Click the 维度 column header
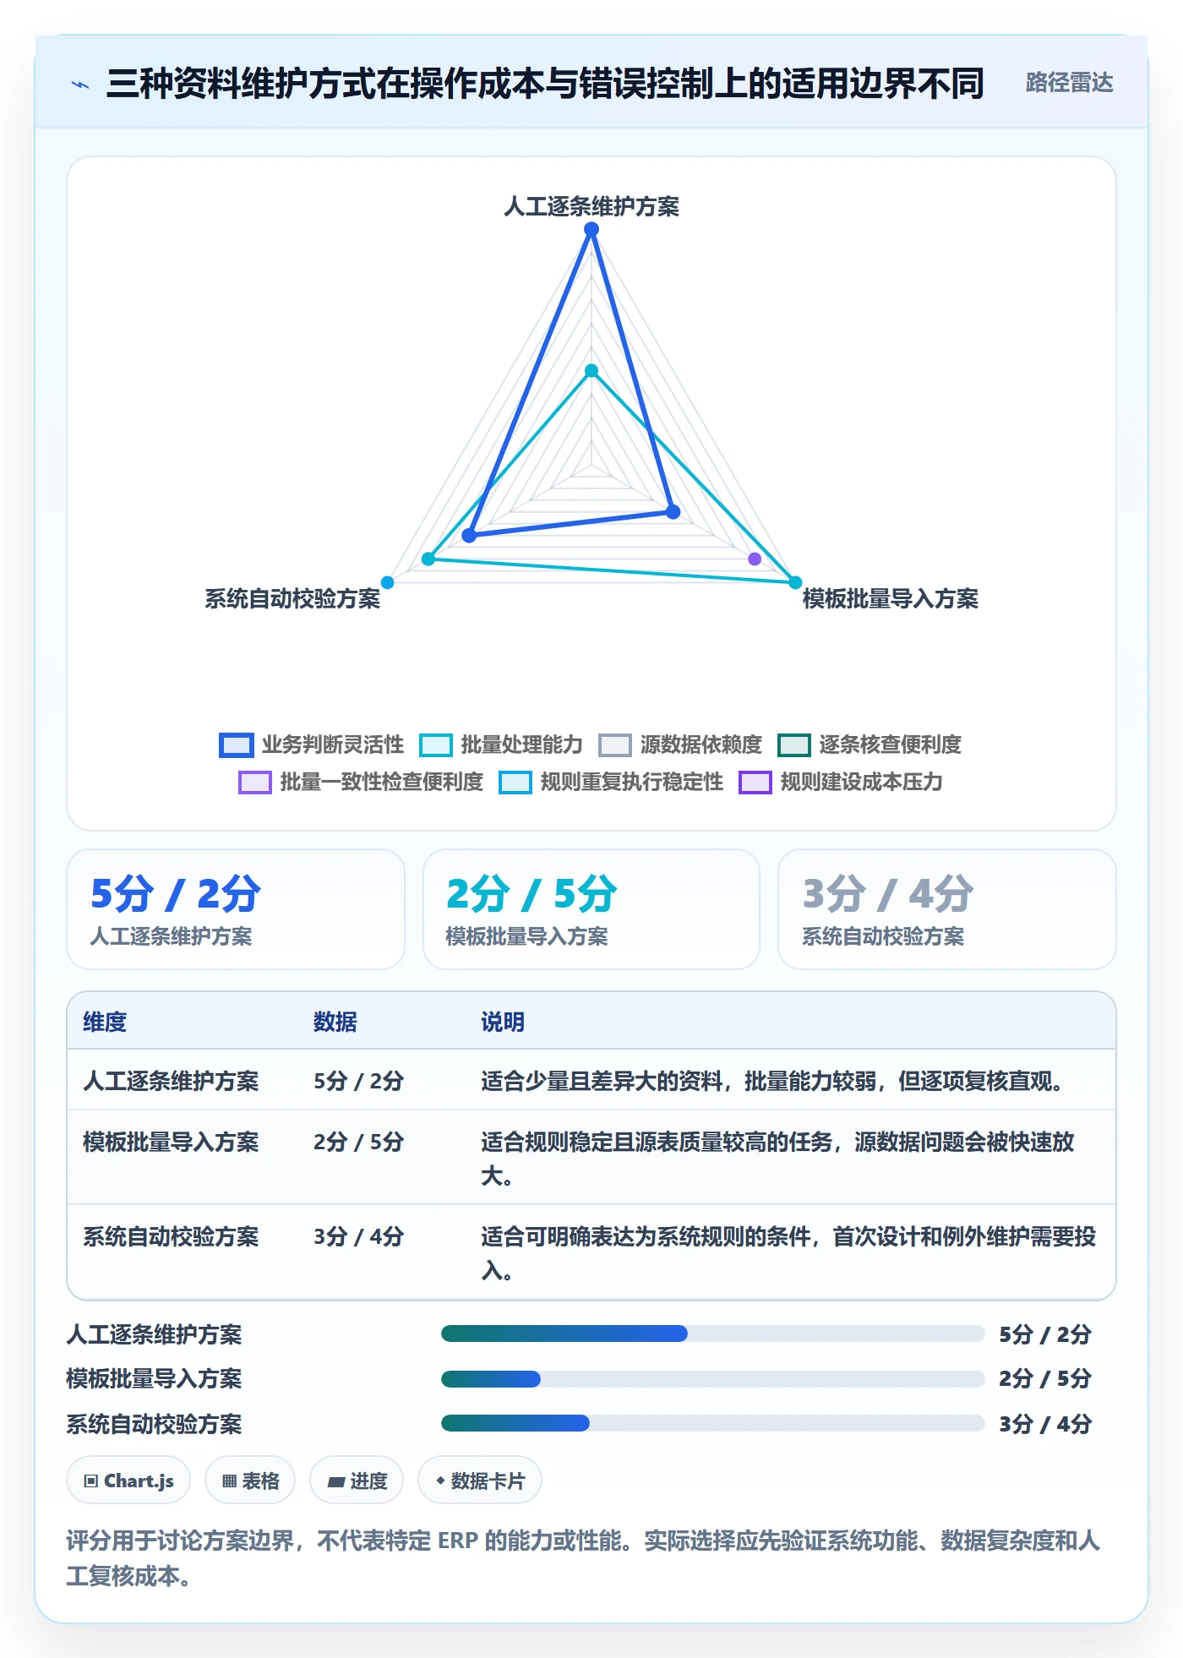Viewport: 1183px width, 1658px height. (x=105, y=1023)
